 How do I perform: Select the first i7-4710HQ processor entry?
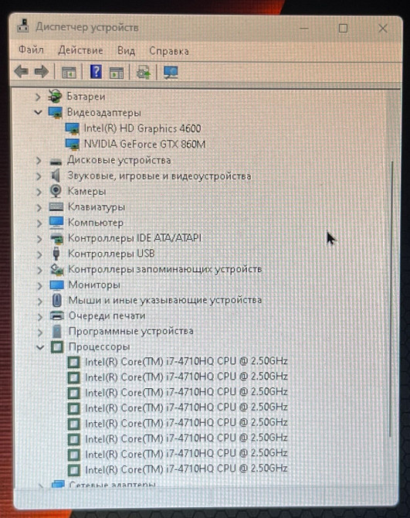186,361
